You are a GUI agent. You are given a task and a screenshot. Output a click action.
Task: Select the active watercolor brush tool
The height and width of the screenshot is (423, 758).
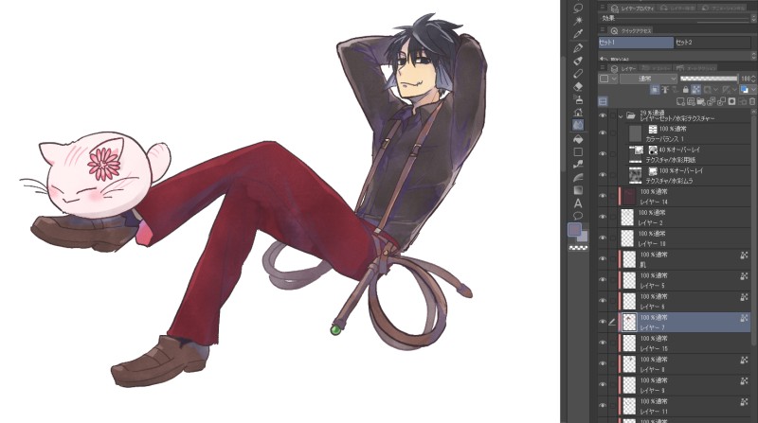click(x=578, y=126)
